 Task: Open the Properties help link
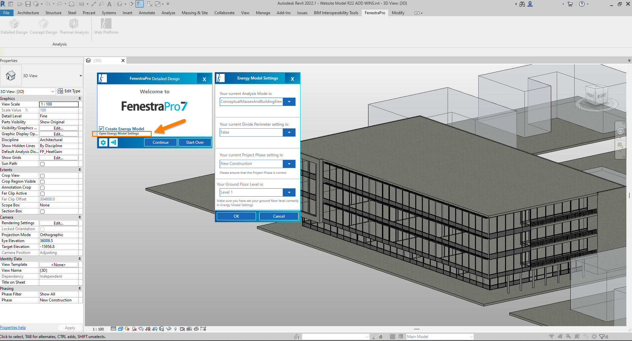point(13,327)
